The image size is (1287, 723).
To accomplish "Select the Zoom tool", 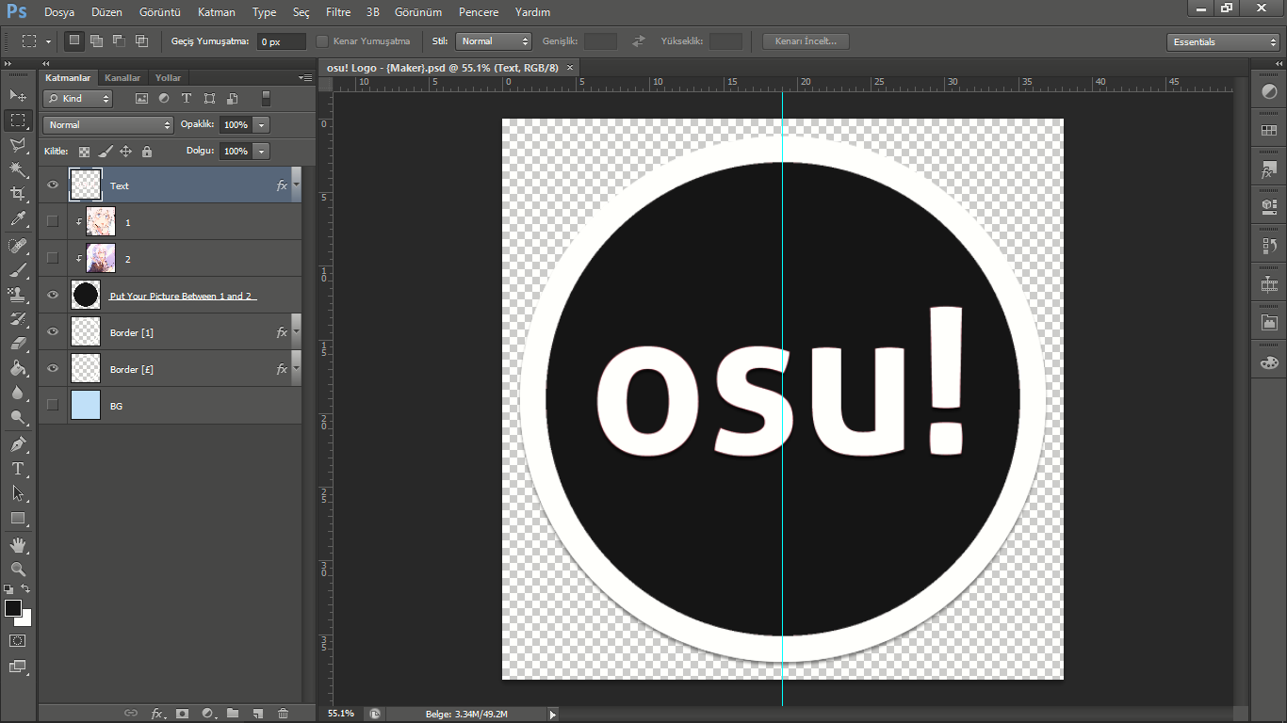I will (18, 570).
